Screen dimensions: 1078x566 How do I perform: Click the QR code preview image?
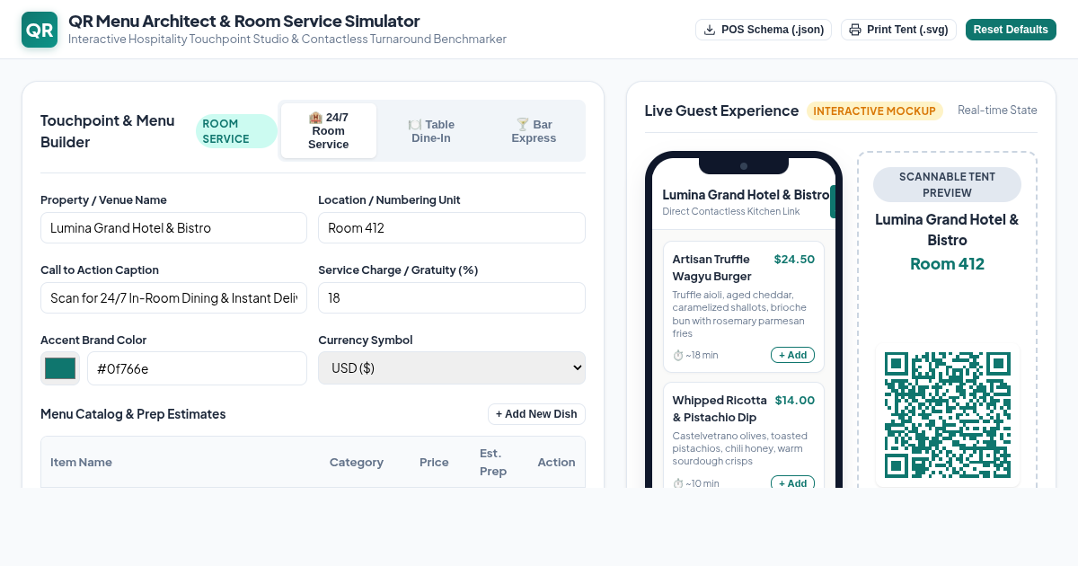click(x=948, y=415)
